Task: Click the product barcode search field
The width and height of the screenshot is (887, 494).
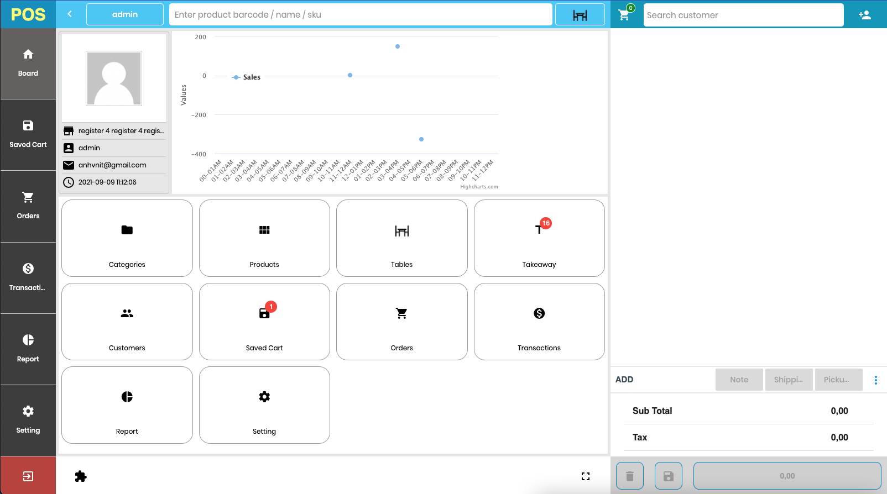Action: 361,15
